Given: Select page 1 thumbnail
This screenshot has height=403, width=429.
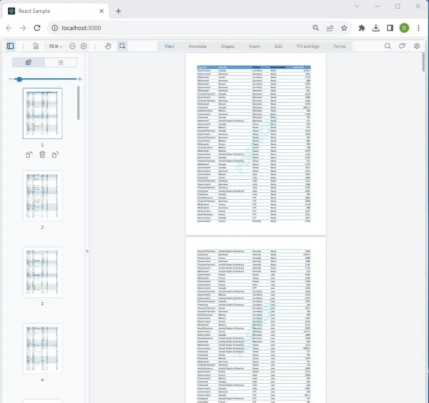Looking at the screenshot, I should coord(42,113).
